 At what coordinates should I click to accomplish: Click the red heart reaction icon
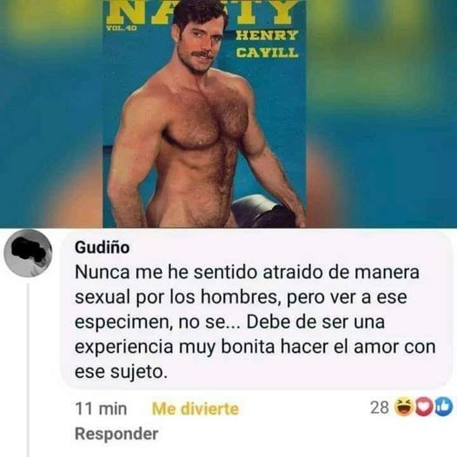424,407
